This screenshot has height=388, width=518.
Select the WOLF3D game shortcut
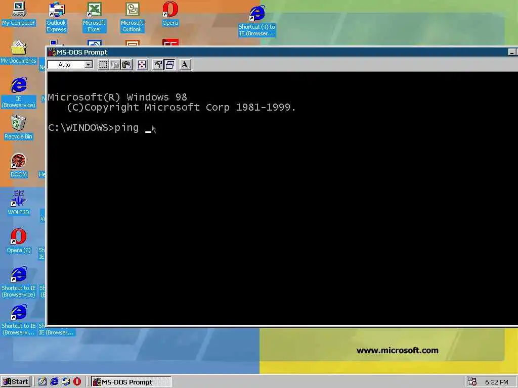point(19,203)
